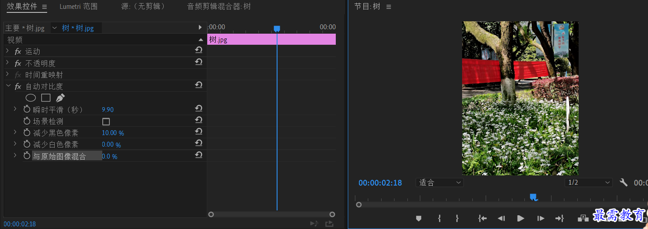This screenshot has height=229, width=648.
Task: Switch to the 音频剪辑混合器:树 tab
Action: pyautogui.click(x=219, y=6)
